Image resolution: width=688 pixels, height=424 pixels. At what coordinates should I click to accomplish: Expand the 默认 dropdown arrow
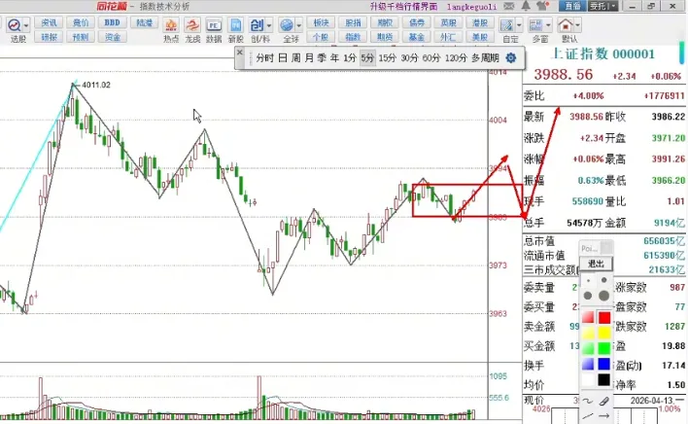tap(577, 25)
